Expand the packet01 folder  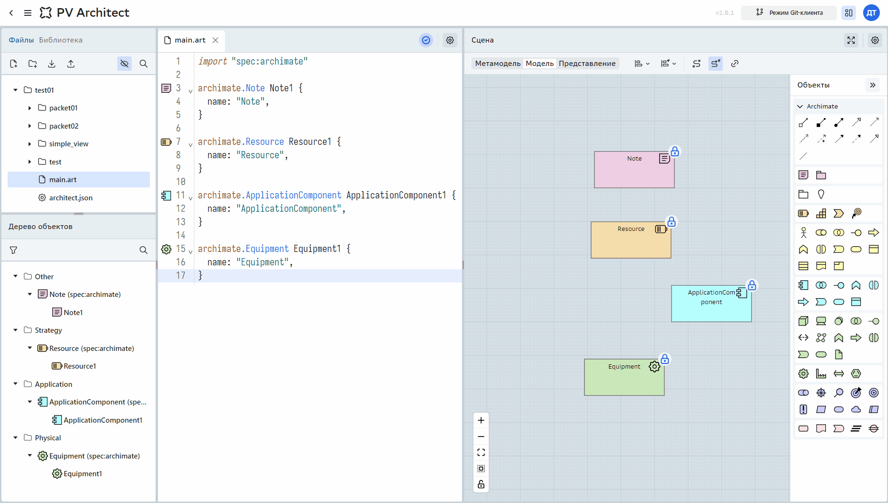(30, 108)
